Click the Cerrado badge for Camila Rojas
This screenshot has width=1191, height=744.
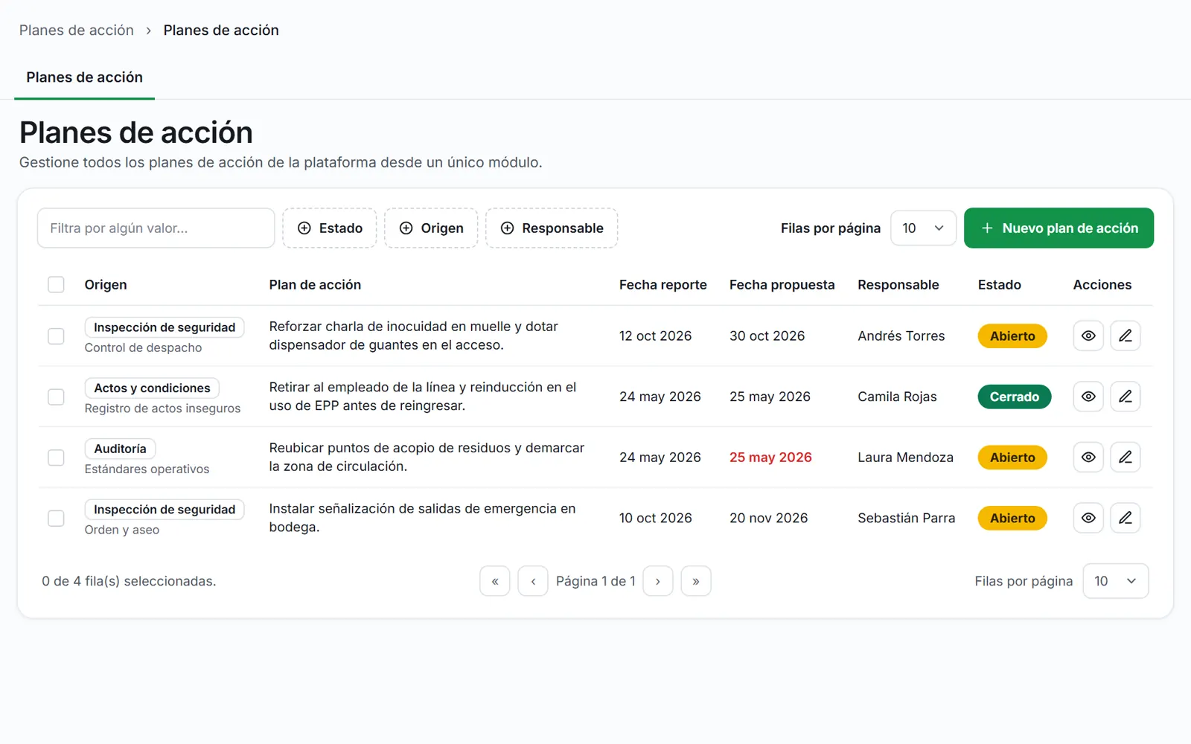1014,397
